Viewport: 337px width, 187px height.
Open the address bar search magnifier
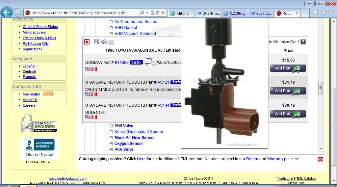(142, 13)
